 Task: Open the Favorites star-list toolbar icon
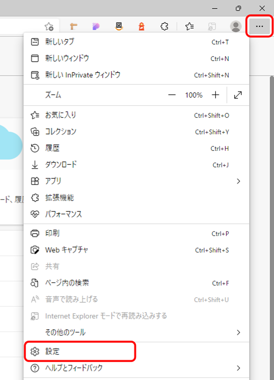(x=189, y=26)
